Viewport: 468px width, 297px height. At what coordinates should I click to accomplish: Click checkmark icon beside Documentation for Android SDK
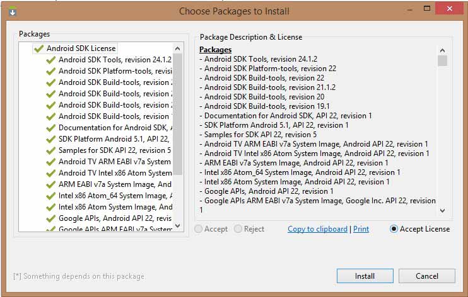(x=51, y=128)
